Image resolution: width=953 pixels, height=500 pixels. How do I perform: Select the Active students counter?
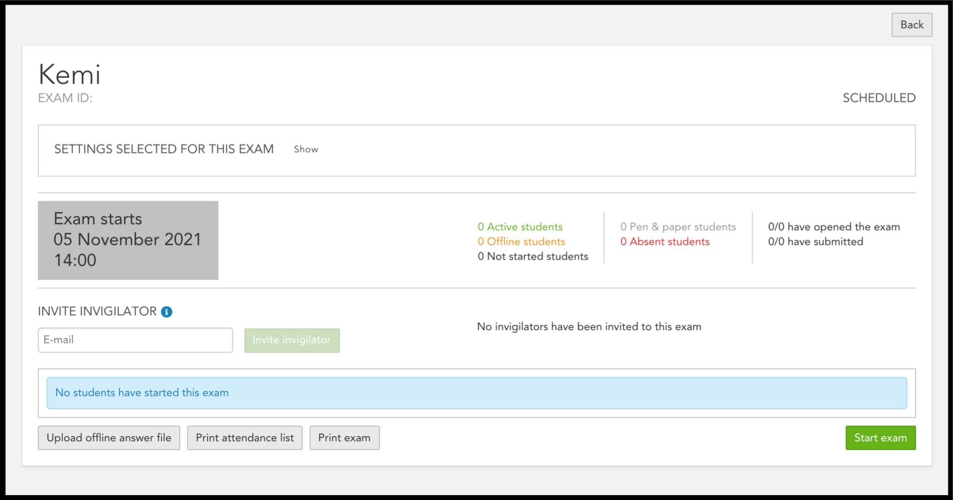520,226
